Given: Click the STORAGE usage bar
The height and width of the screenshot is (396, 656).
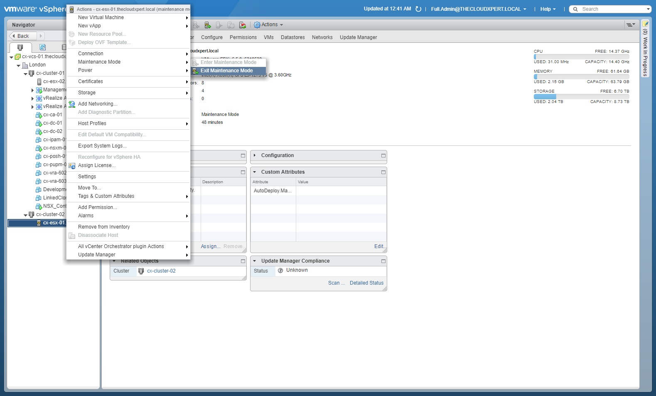Looking at the screenshot, I should pos(581,96).
